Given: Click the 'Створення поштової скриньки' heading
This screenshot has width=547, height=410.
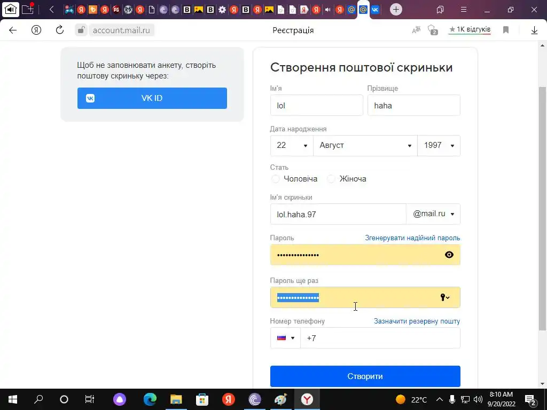Looking at the screenshot, I should point(362,67).
